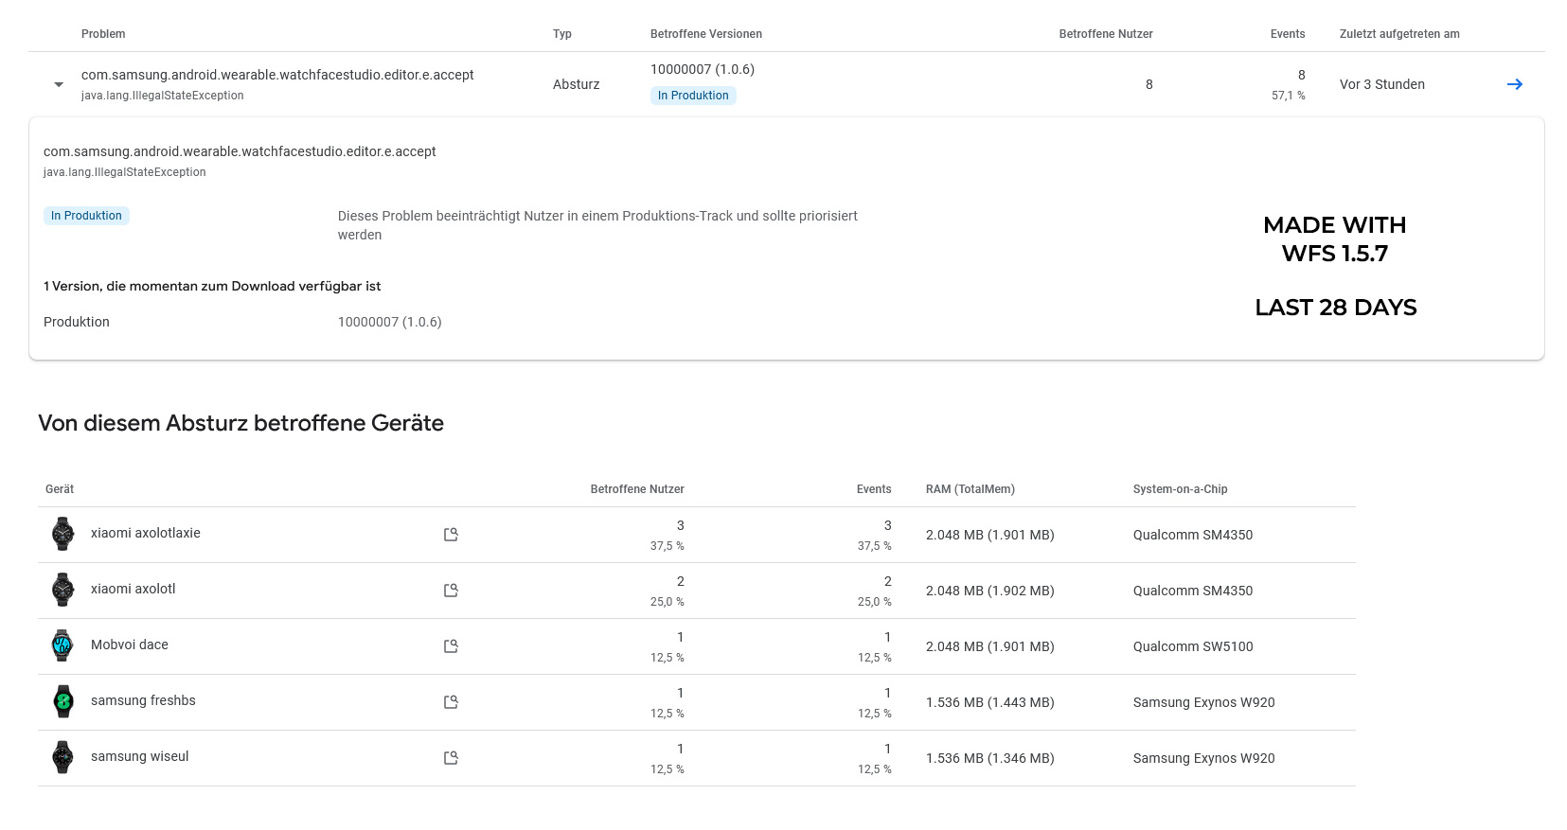Viewport: 1567px width, 830px height.
Task: Click the In Produktion badge in version column
Action: point(693,96)
